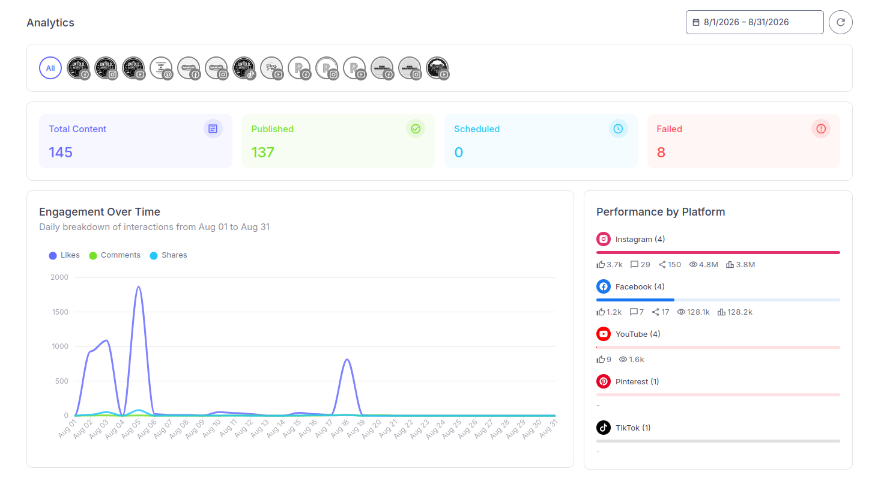Filter by SpiralCraft Facebook account avatar

tap(189, 68)
